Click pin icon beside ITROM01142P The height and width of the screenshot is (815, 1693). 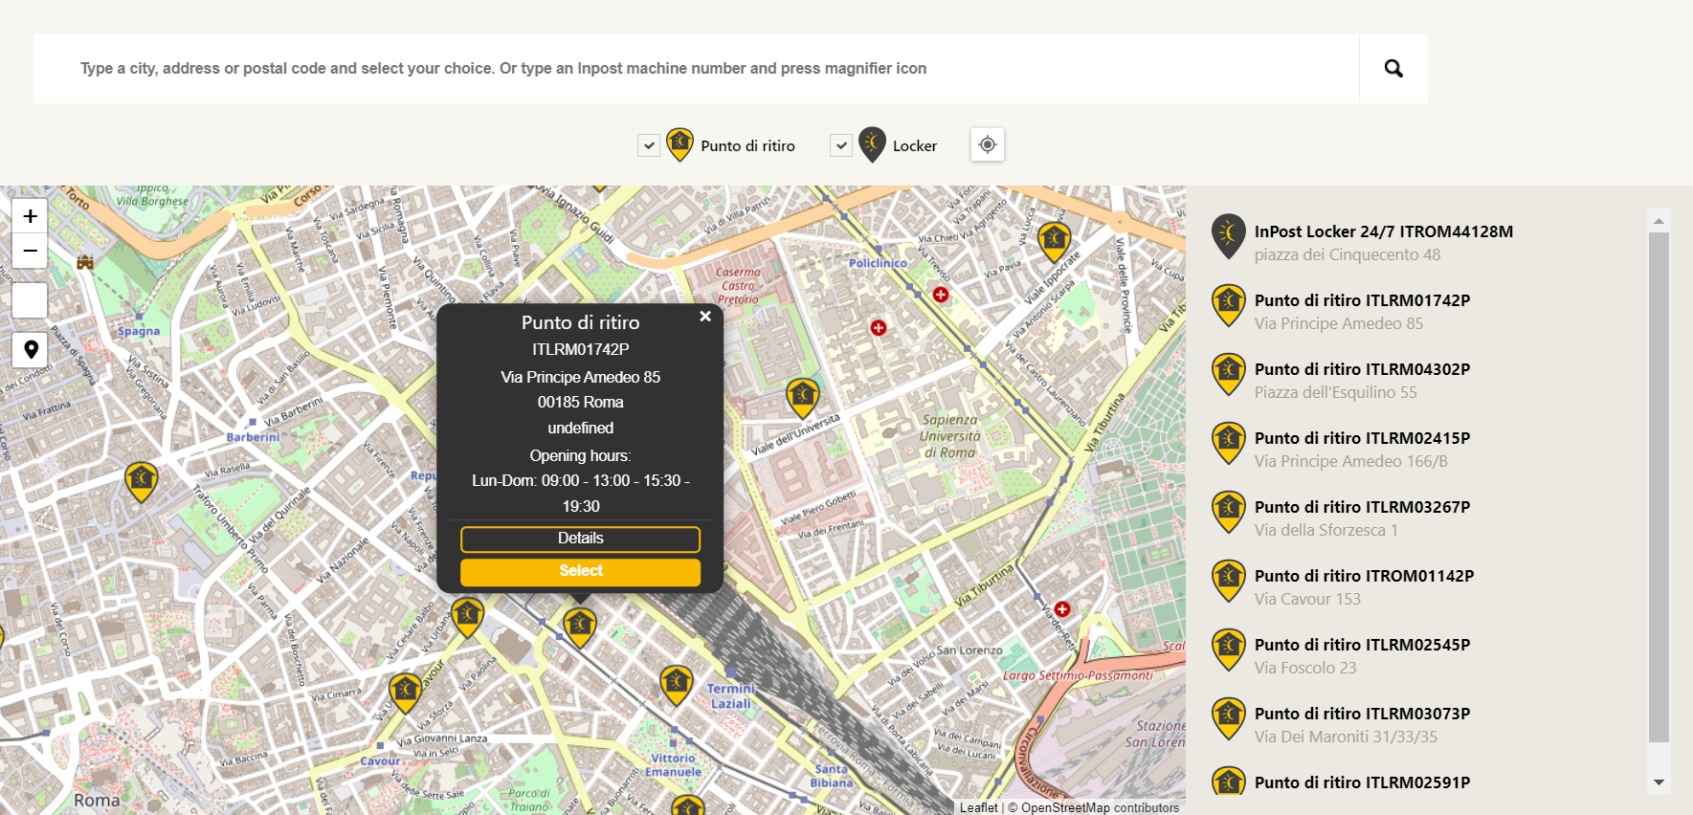(x=1228, y=581)
